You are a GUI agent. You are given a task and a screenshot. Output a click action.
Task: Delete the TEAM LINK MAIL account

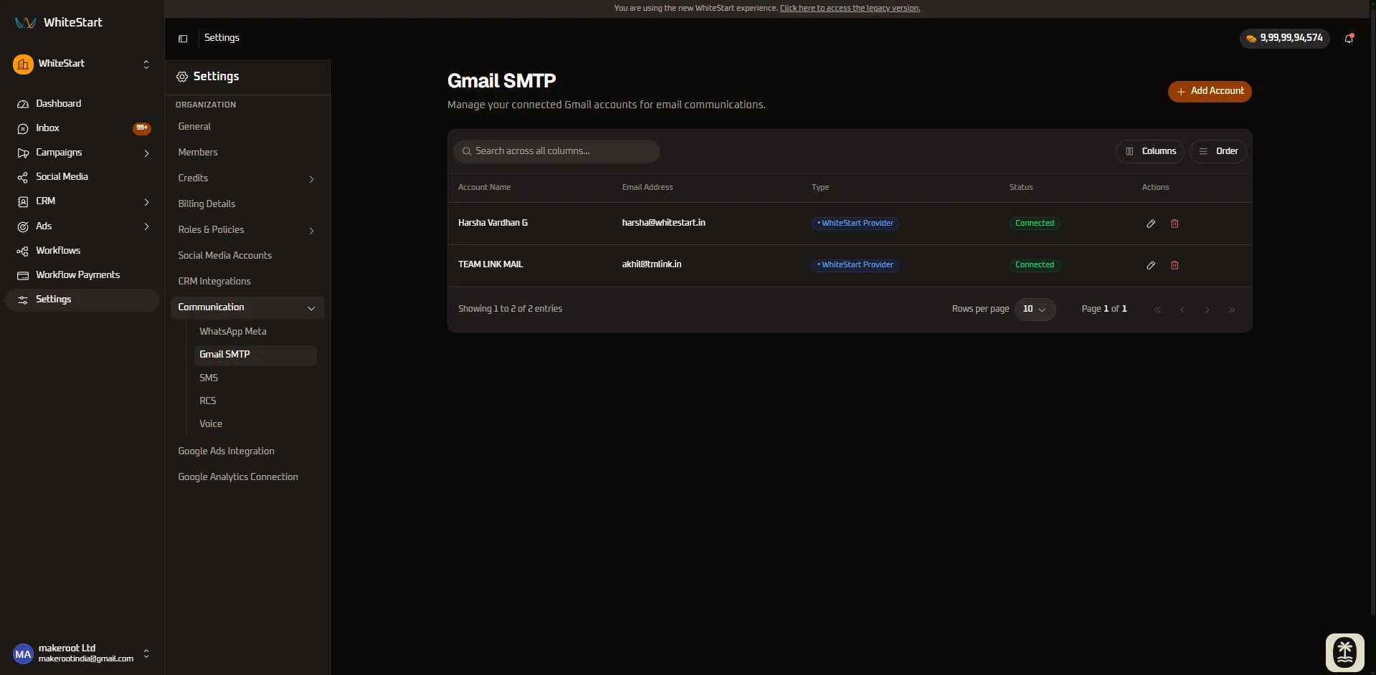1175,265
